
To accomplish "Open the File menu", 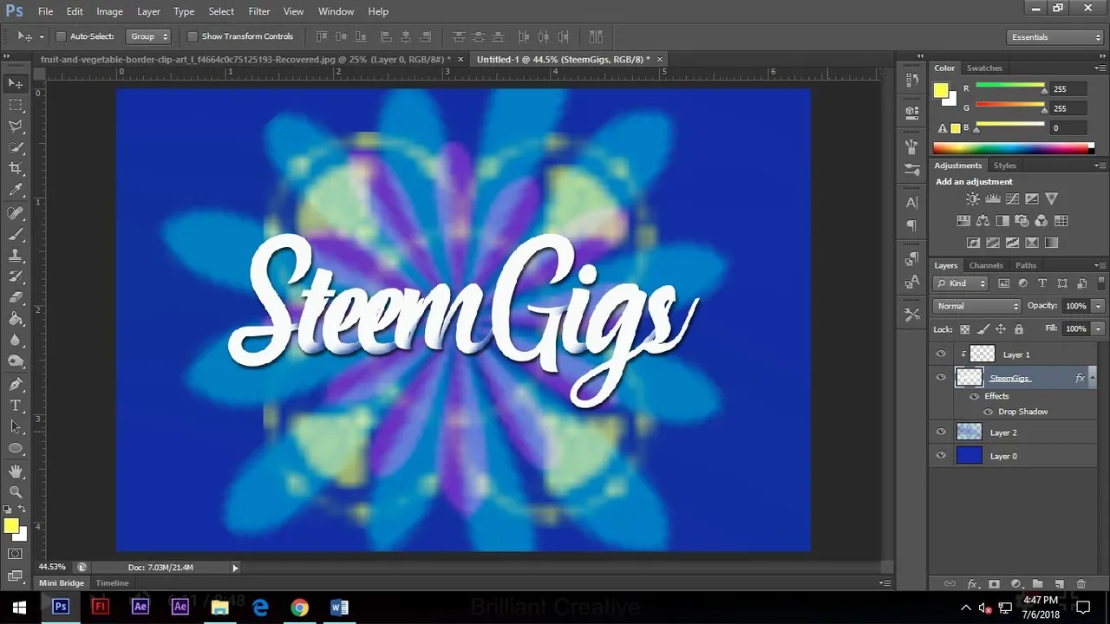I will [x=45, y=11].
